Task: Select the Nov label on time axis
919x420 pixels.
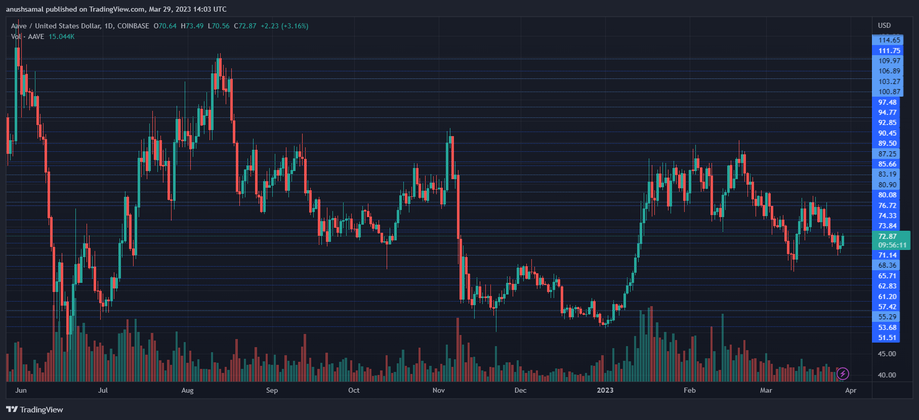Action: [438, 390]
